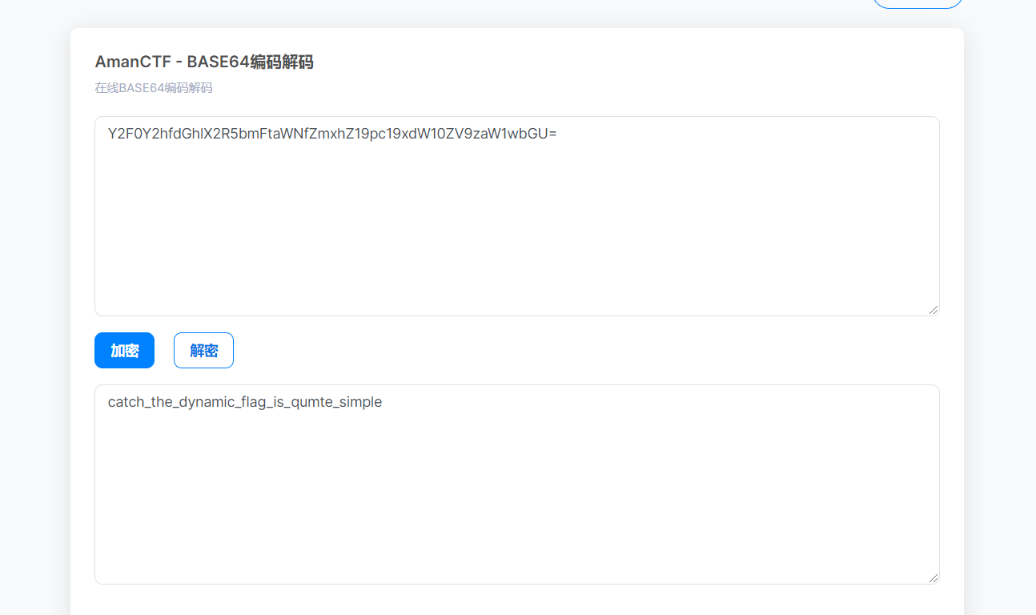The width and height of the screenshot is (1036, 615).
Task: Click the word simple in decoded output
Action: pyautogui.click(x=360, y=402)
